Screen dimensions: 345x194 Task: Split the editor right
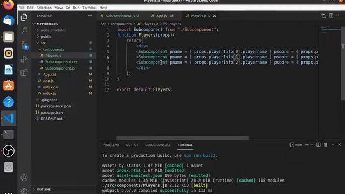click(x=331, y=16)
